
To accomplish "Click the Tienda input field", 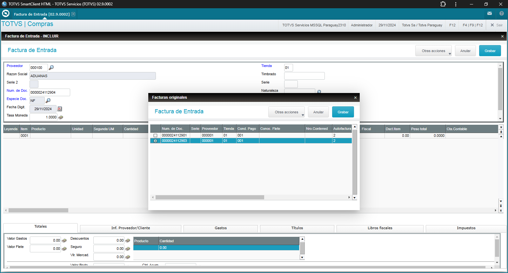I will click(289, 68).
